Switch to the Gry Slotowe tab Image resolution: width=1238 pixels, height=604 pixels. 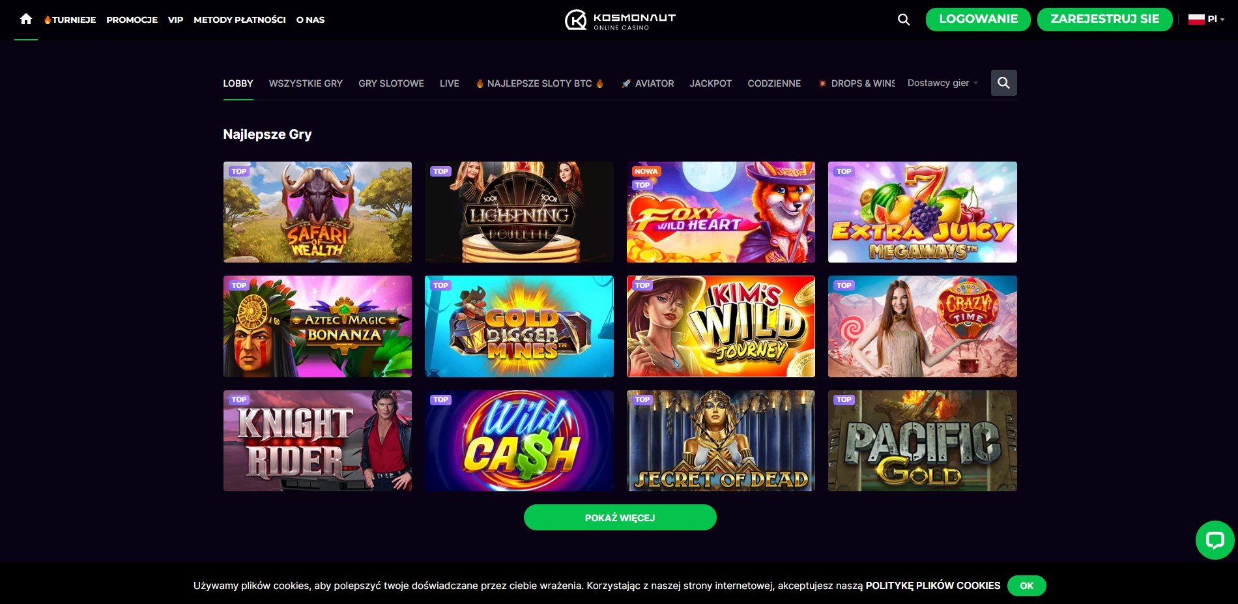pos(391,83)
